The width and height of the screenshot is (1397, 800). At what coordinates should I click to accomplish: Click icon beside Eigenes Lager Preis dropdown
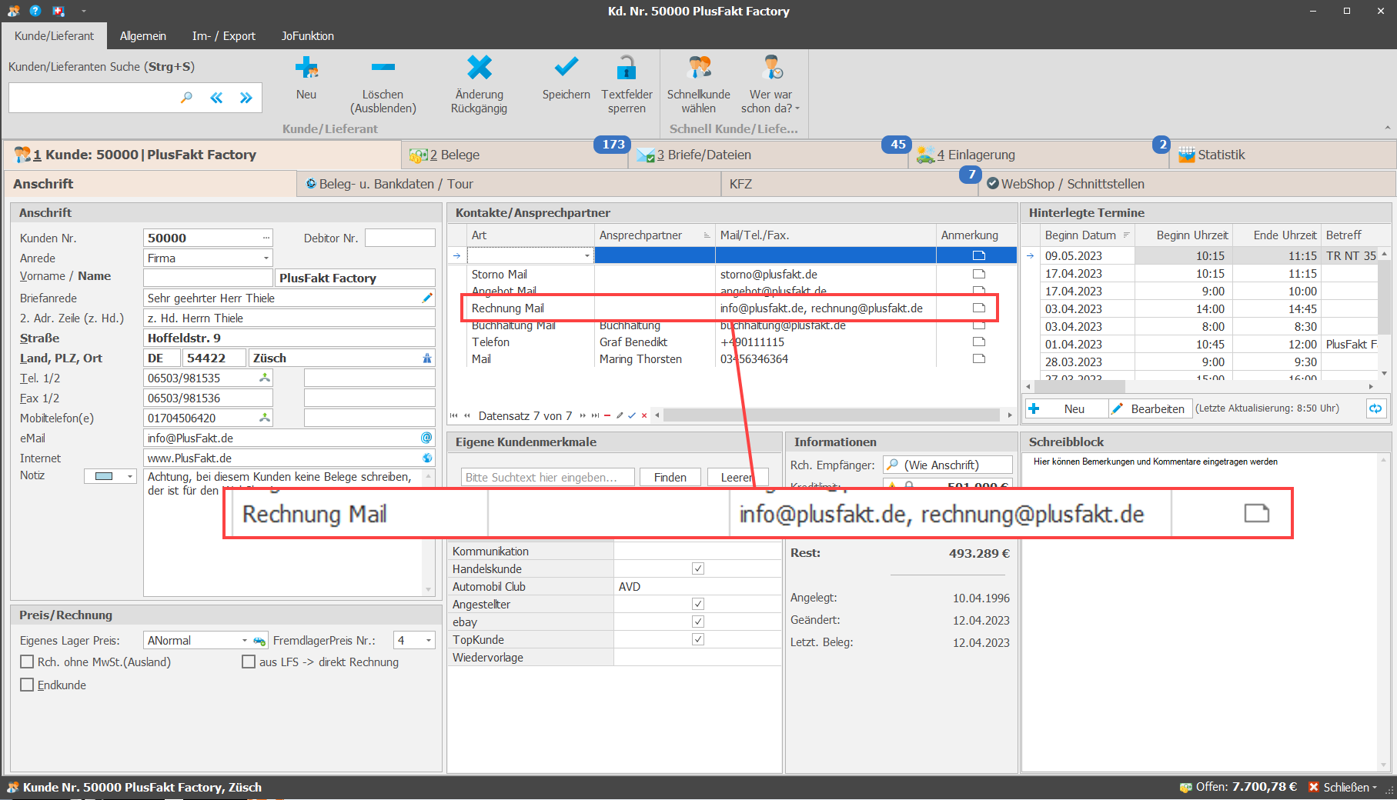260,641
